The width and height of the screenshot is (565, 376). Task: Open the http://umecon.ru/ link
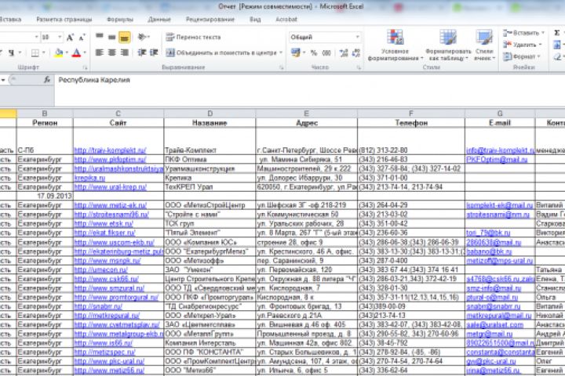click(x=101, y=269)
